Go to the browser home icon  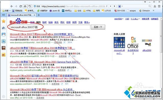25,6
